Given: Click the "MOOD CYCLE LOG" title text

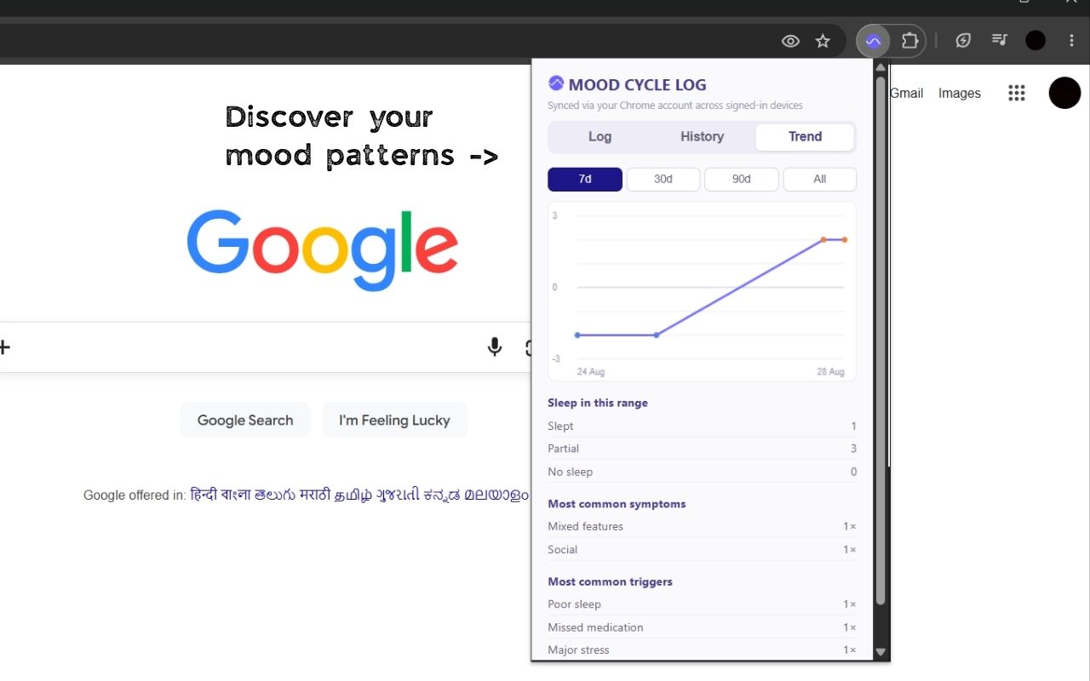Looking at the screenshot, I should [638, 84].
